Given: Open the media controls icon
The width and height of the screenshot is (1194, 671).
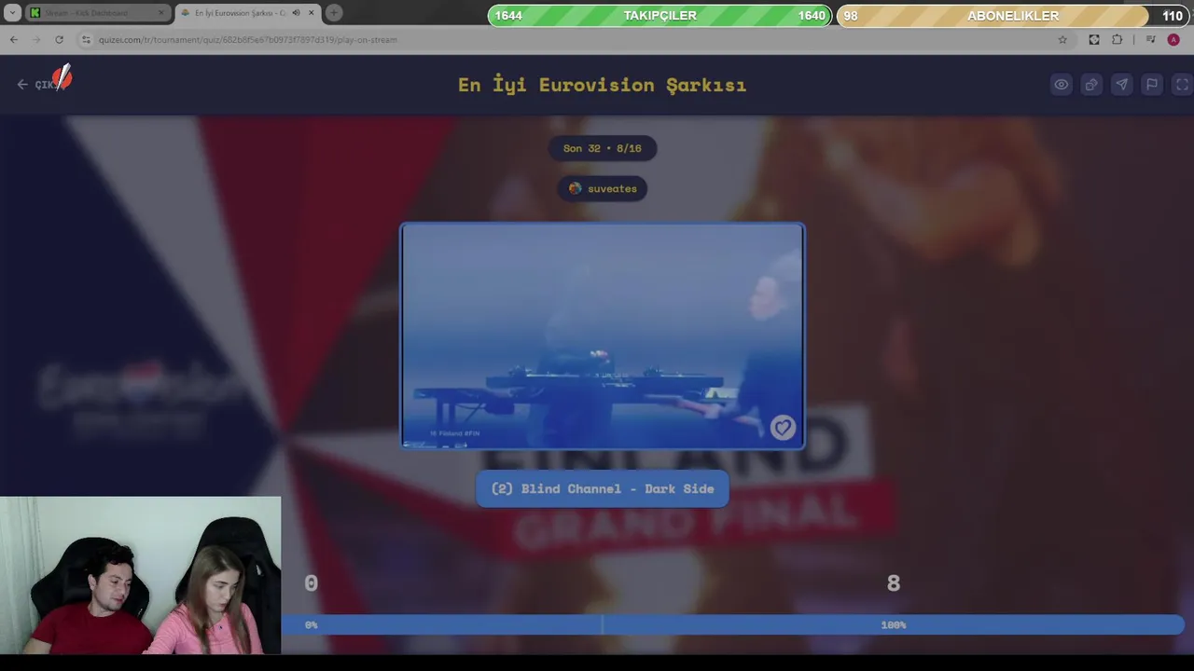Looking at the screenshot, I should coord(1150,39).
